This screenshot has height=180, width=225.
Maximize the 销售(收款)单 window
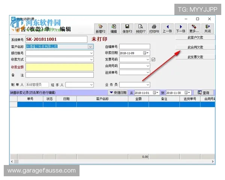coord(198,19)
